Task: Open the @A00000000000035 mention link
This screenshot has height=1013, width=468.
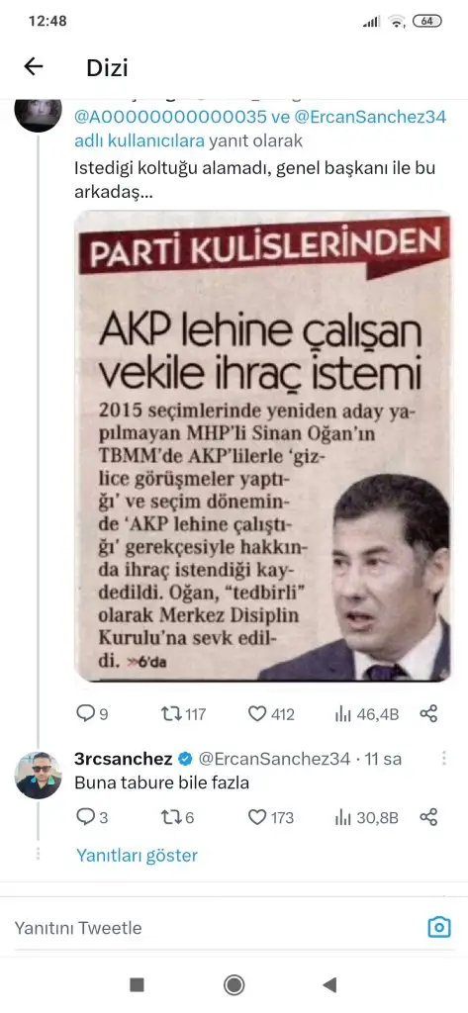Action: [x=171, y=118]
